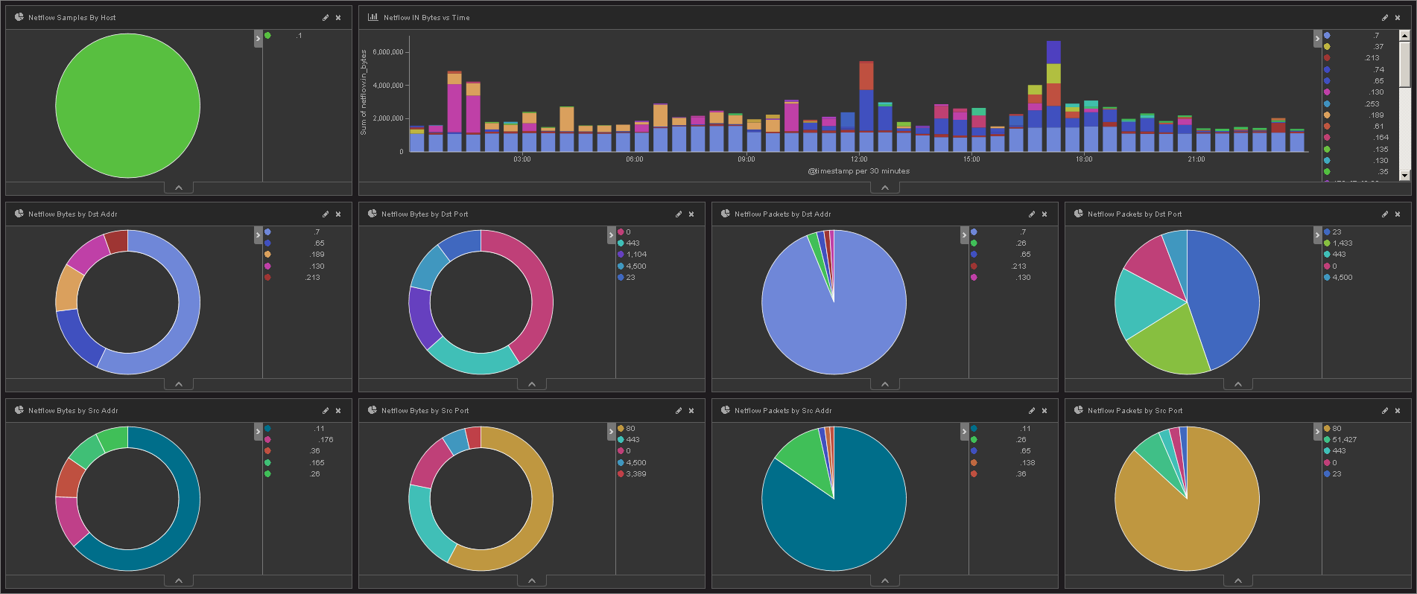Collapse the legend of Netflow Bytes by Dst Port

(x=612, y=234)
